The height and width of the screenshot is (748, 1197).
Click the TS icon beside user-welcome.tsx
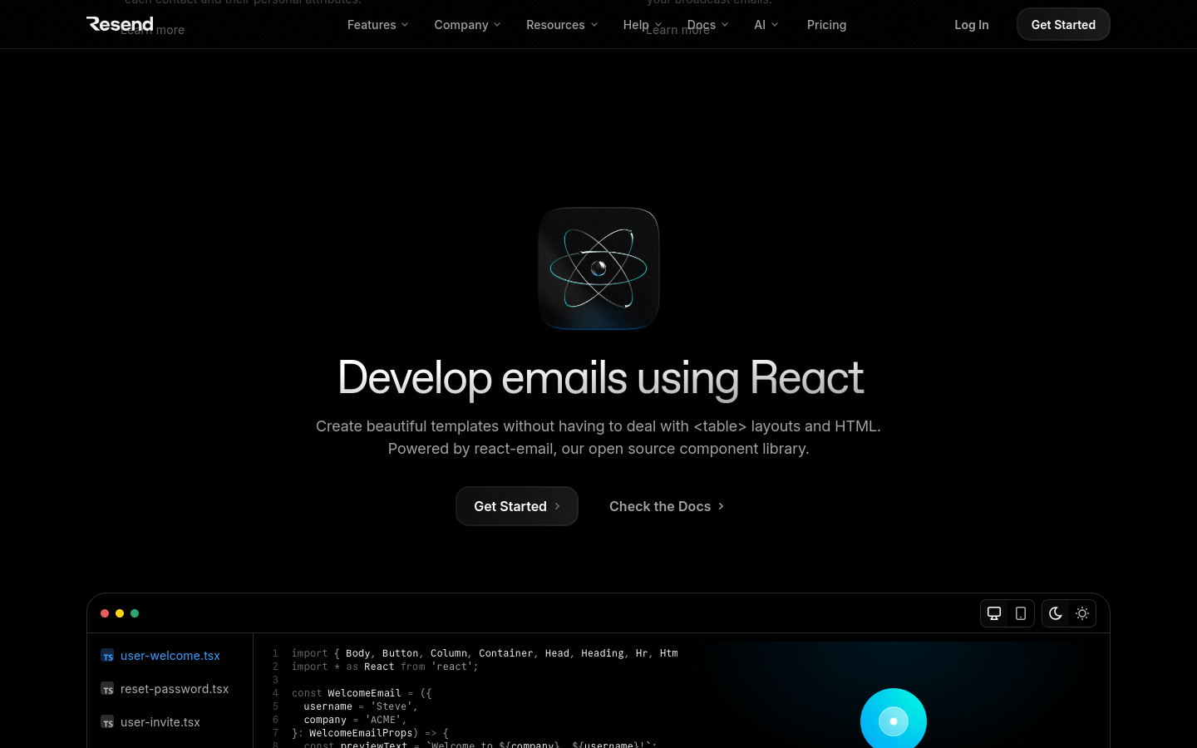[108, 656]
